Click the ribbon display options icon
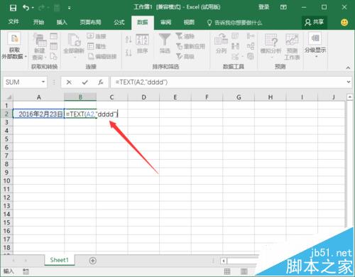 tap(283, 7)
